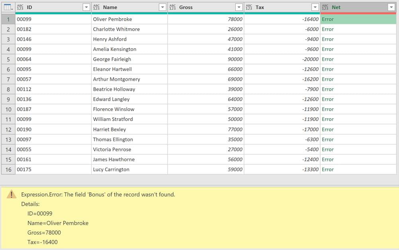The width and height of the screenshot is (399, 250).
Task: Select row number 16
Action: click(x=8, y=170)
